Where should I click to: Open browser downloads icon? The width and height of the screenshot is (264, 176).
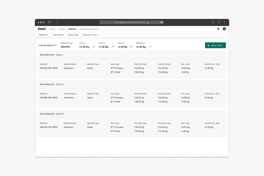pos(213,22)
